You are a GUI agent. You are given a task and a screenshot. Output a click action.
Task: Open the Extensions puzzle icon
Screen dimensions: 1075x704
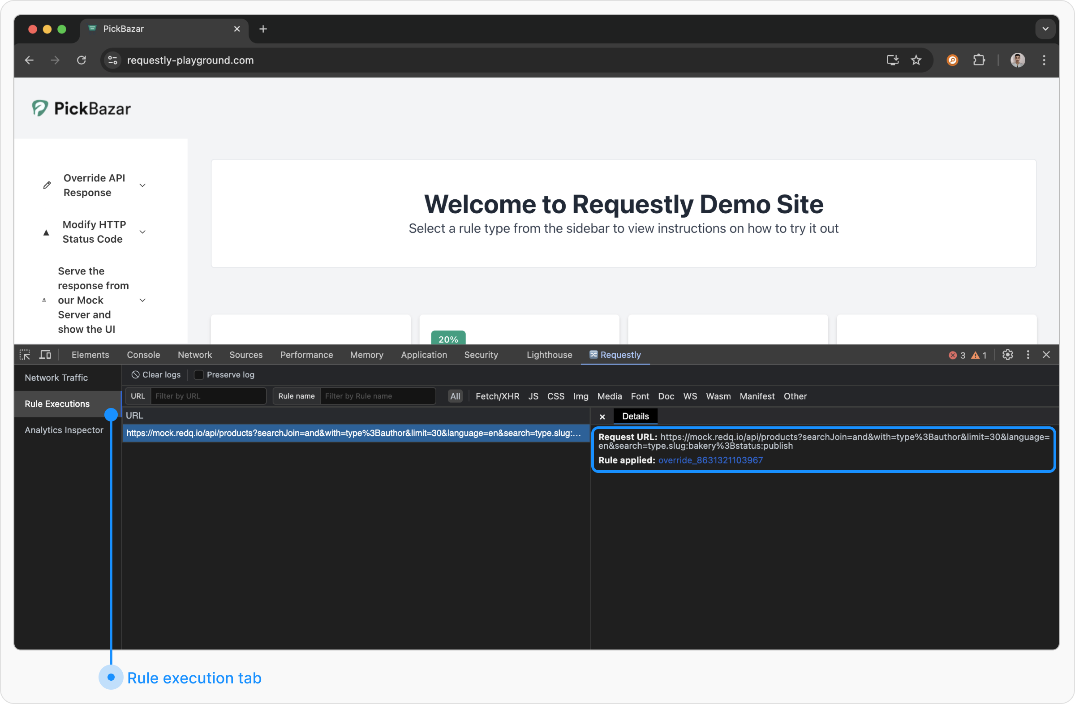[x=979, y=60]
